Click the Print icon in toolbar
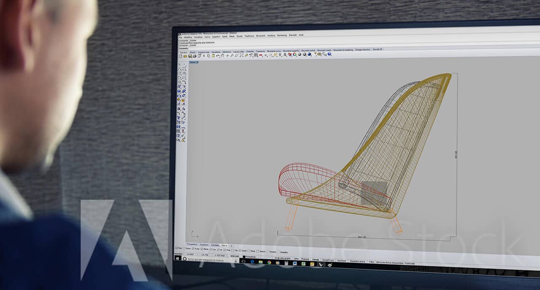This screenshot has height=290, width=540. pos(194,56)
